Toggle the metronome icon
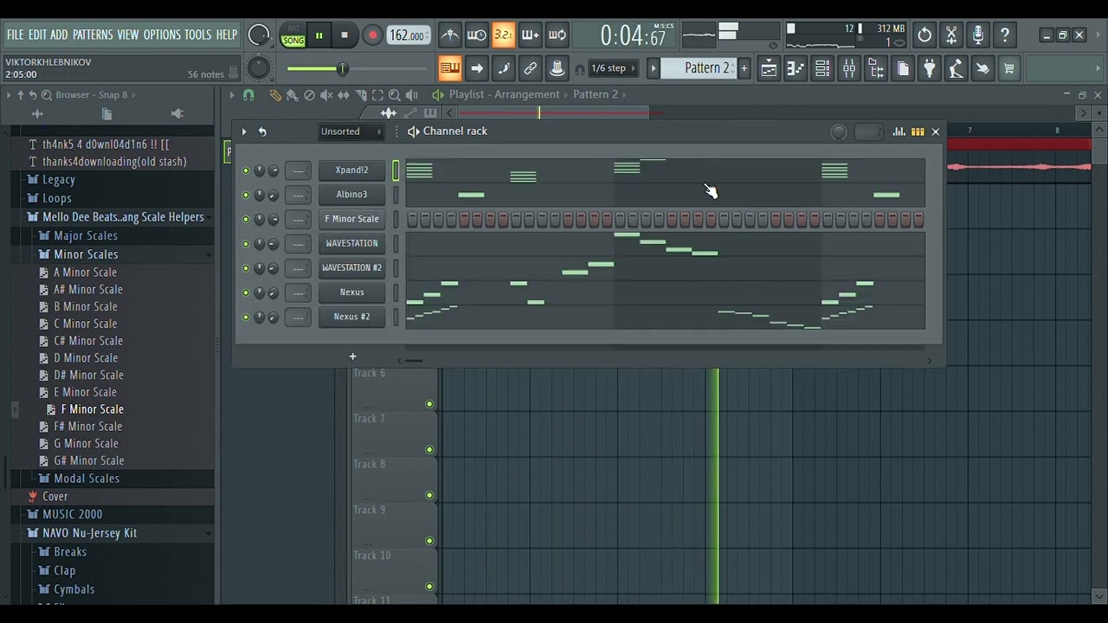This screenshot has width=1108, height=623. 450,35
